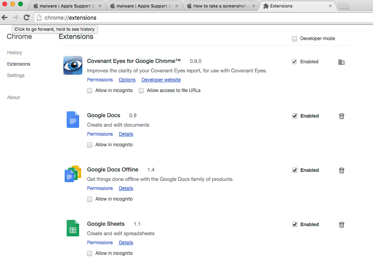
Task: Click the browser back arrow
Action: click(x=4, y=17)
